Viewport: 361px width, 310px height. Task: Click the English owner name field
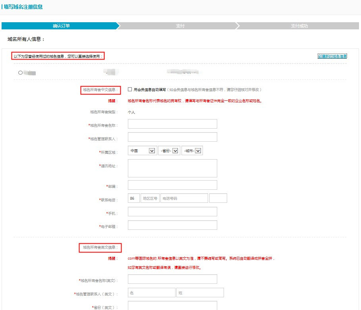[172, 279]
